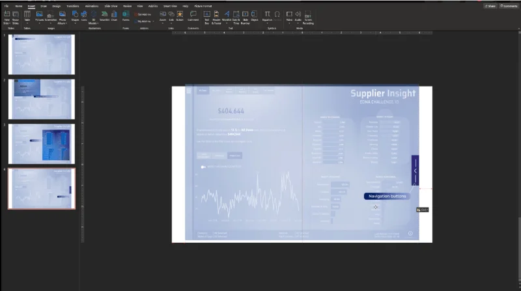521x291 pixels.
Task: Select slide 2 thumbnail
Action: [x=42, y=99]
